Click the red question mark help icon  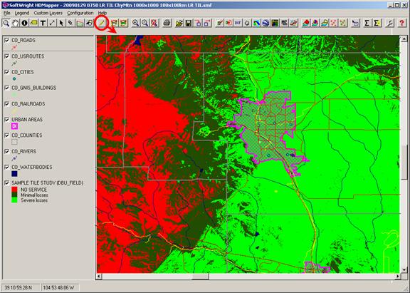click(401, 24)
